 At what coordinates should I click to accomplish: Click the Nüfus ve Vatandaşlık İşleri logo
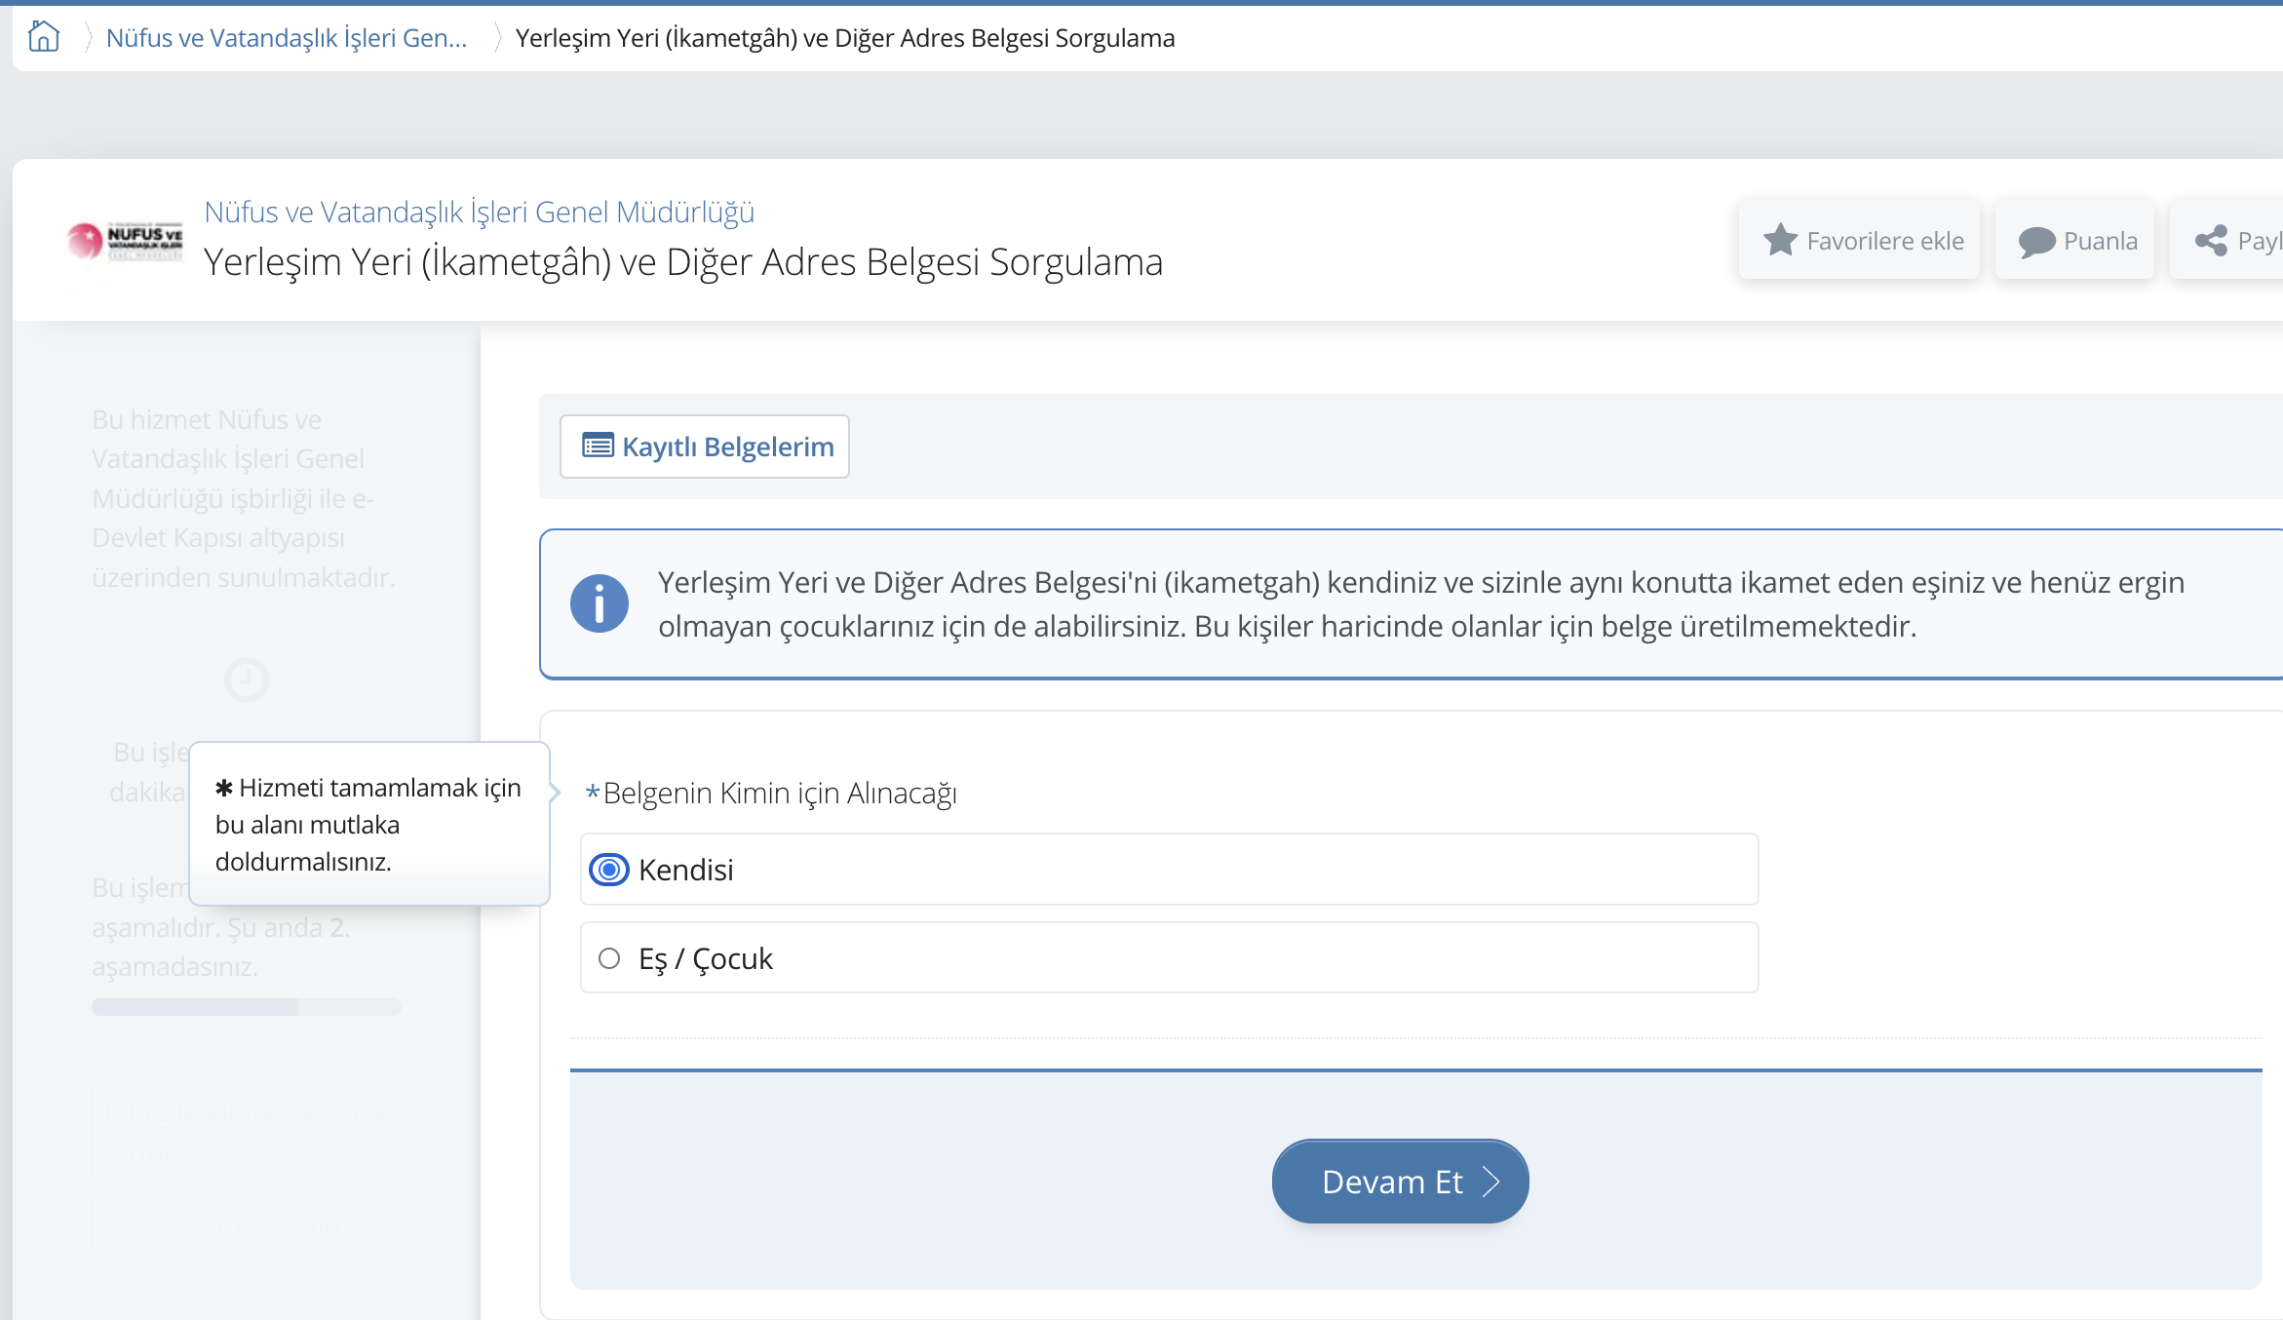tap(124, 242)
